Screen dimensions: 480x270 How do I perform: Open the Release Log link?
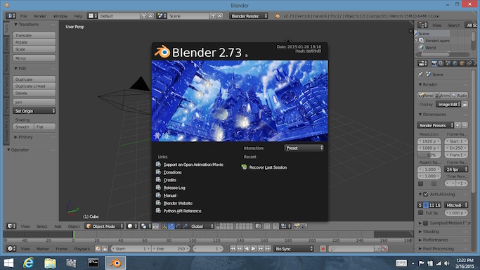tap(174, 188)
